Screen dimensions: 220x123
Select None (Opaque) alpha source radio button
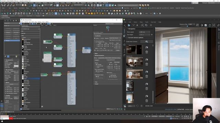click(110, 77)
